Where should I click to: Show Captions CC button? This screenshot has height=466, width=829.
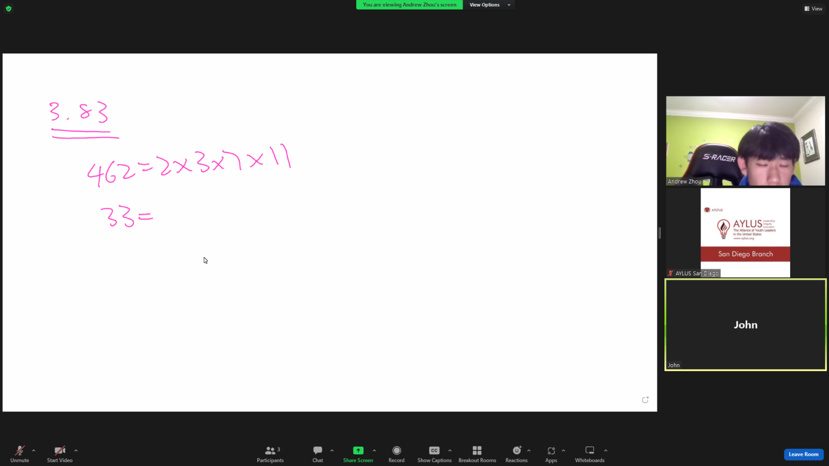434,454
